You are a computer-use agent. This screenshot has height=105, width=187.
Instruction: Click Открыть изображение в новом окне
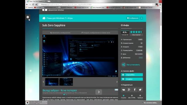click(x=96, y=33)
